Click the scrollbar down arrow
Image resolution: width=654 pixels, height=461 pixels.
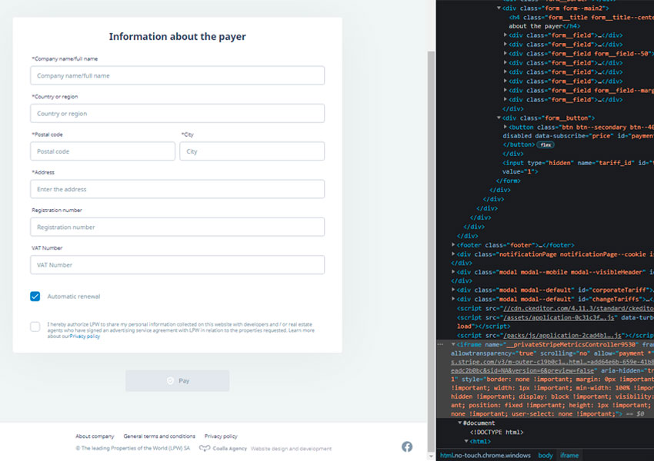click(x=432, y=456)
